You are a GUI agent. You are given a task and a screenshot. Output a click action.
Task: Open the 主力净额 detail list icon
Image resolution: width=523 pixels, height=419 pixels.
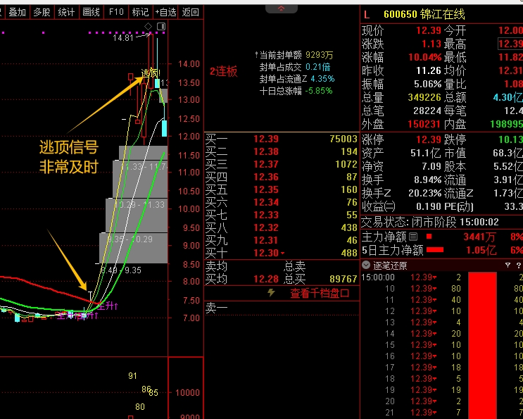[x=413, y=237]
